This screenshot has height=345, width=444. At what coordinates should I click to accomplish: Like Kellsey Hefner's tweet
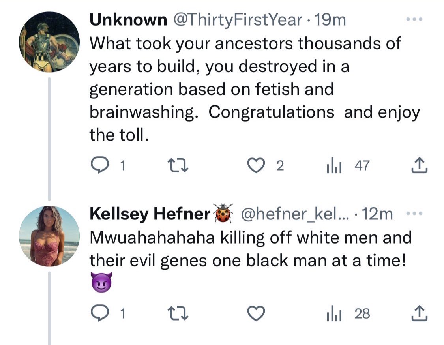click(258, 314)
